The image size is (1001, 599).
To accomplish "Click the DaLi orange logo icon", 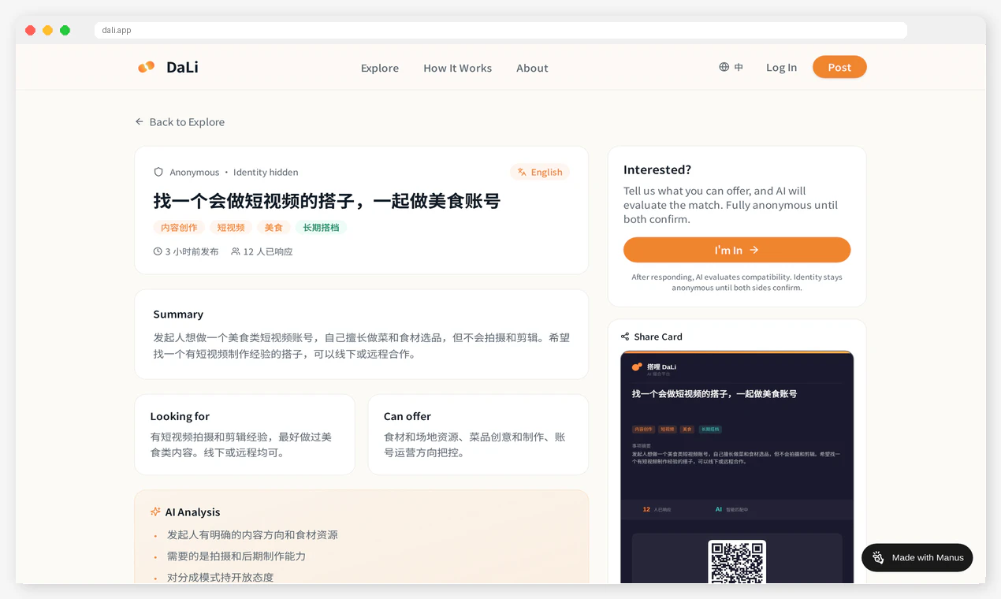I will point(146,67).
